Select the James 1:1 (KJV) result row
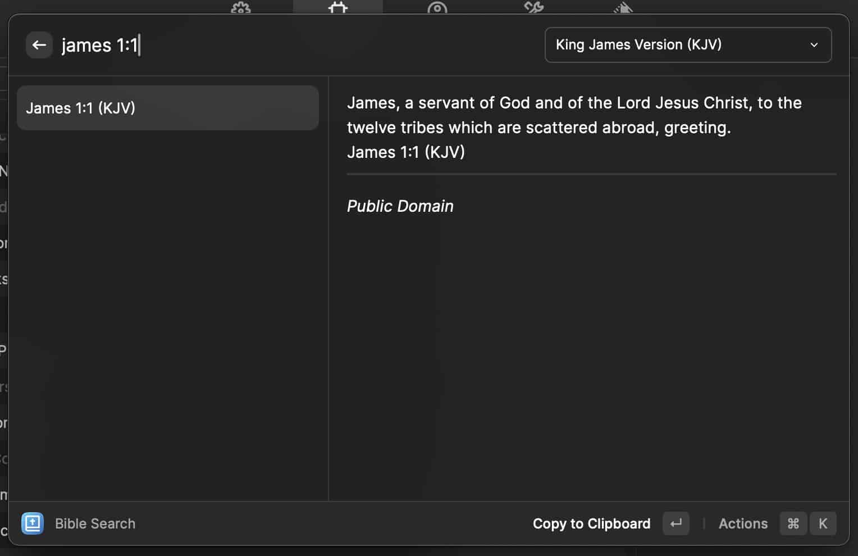This screenshot has height=556, width=858. tap(168, 108)
